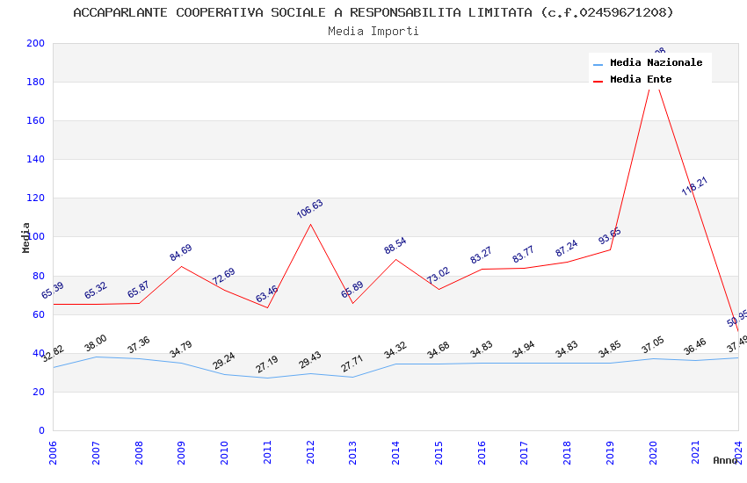This screenshot has width=747, height=483.
Task: Click the 37.05 national average label in 2020
Action: [x=653, y=345]
